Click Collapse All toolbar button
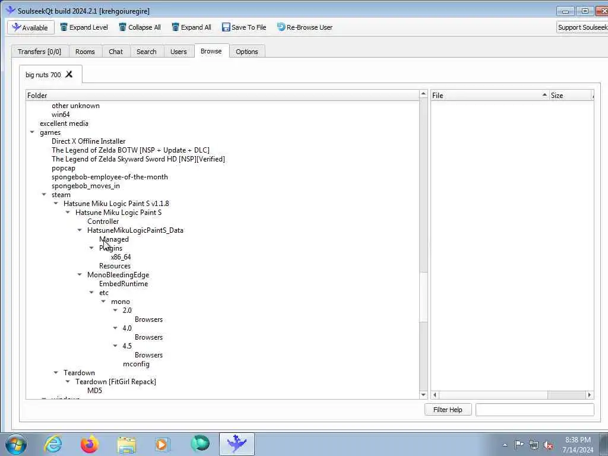Screen dimensions: 608x456 (140, 27)
